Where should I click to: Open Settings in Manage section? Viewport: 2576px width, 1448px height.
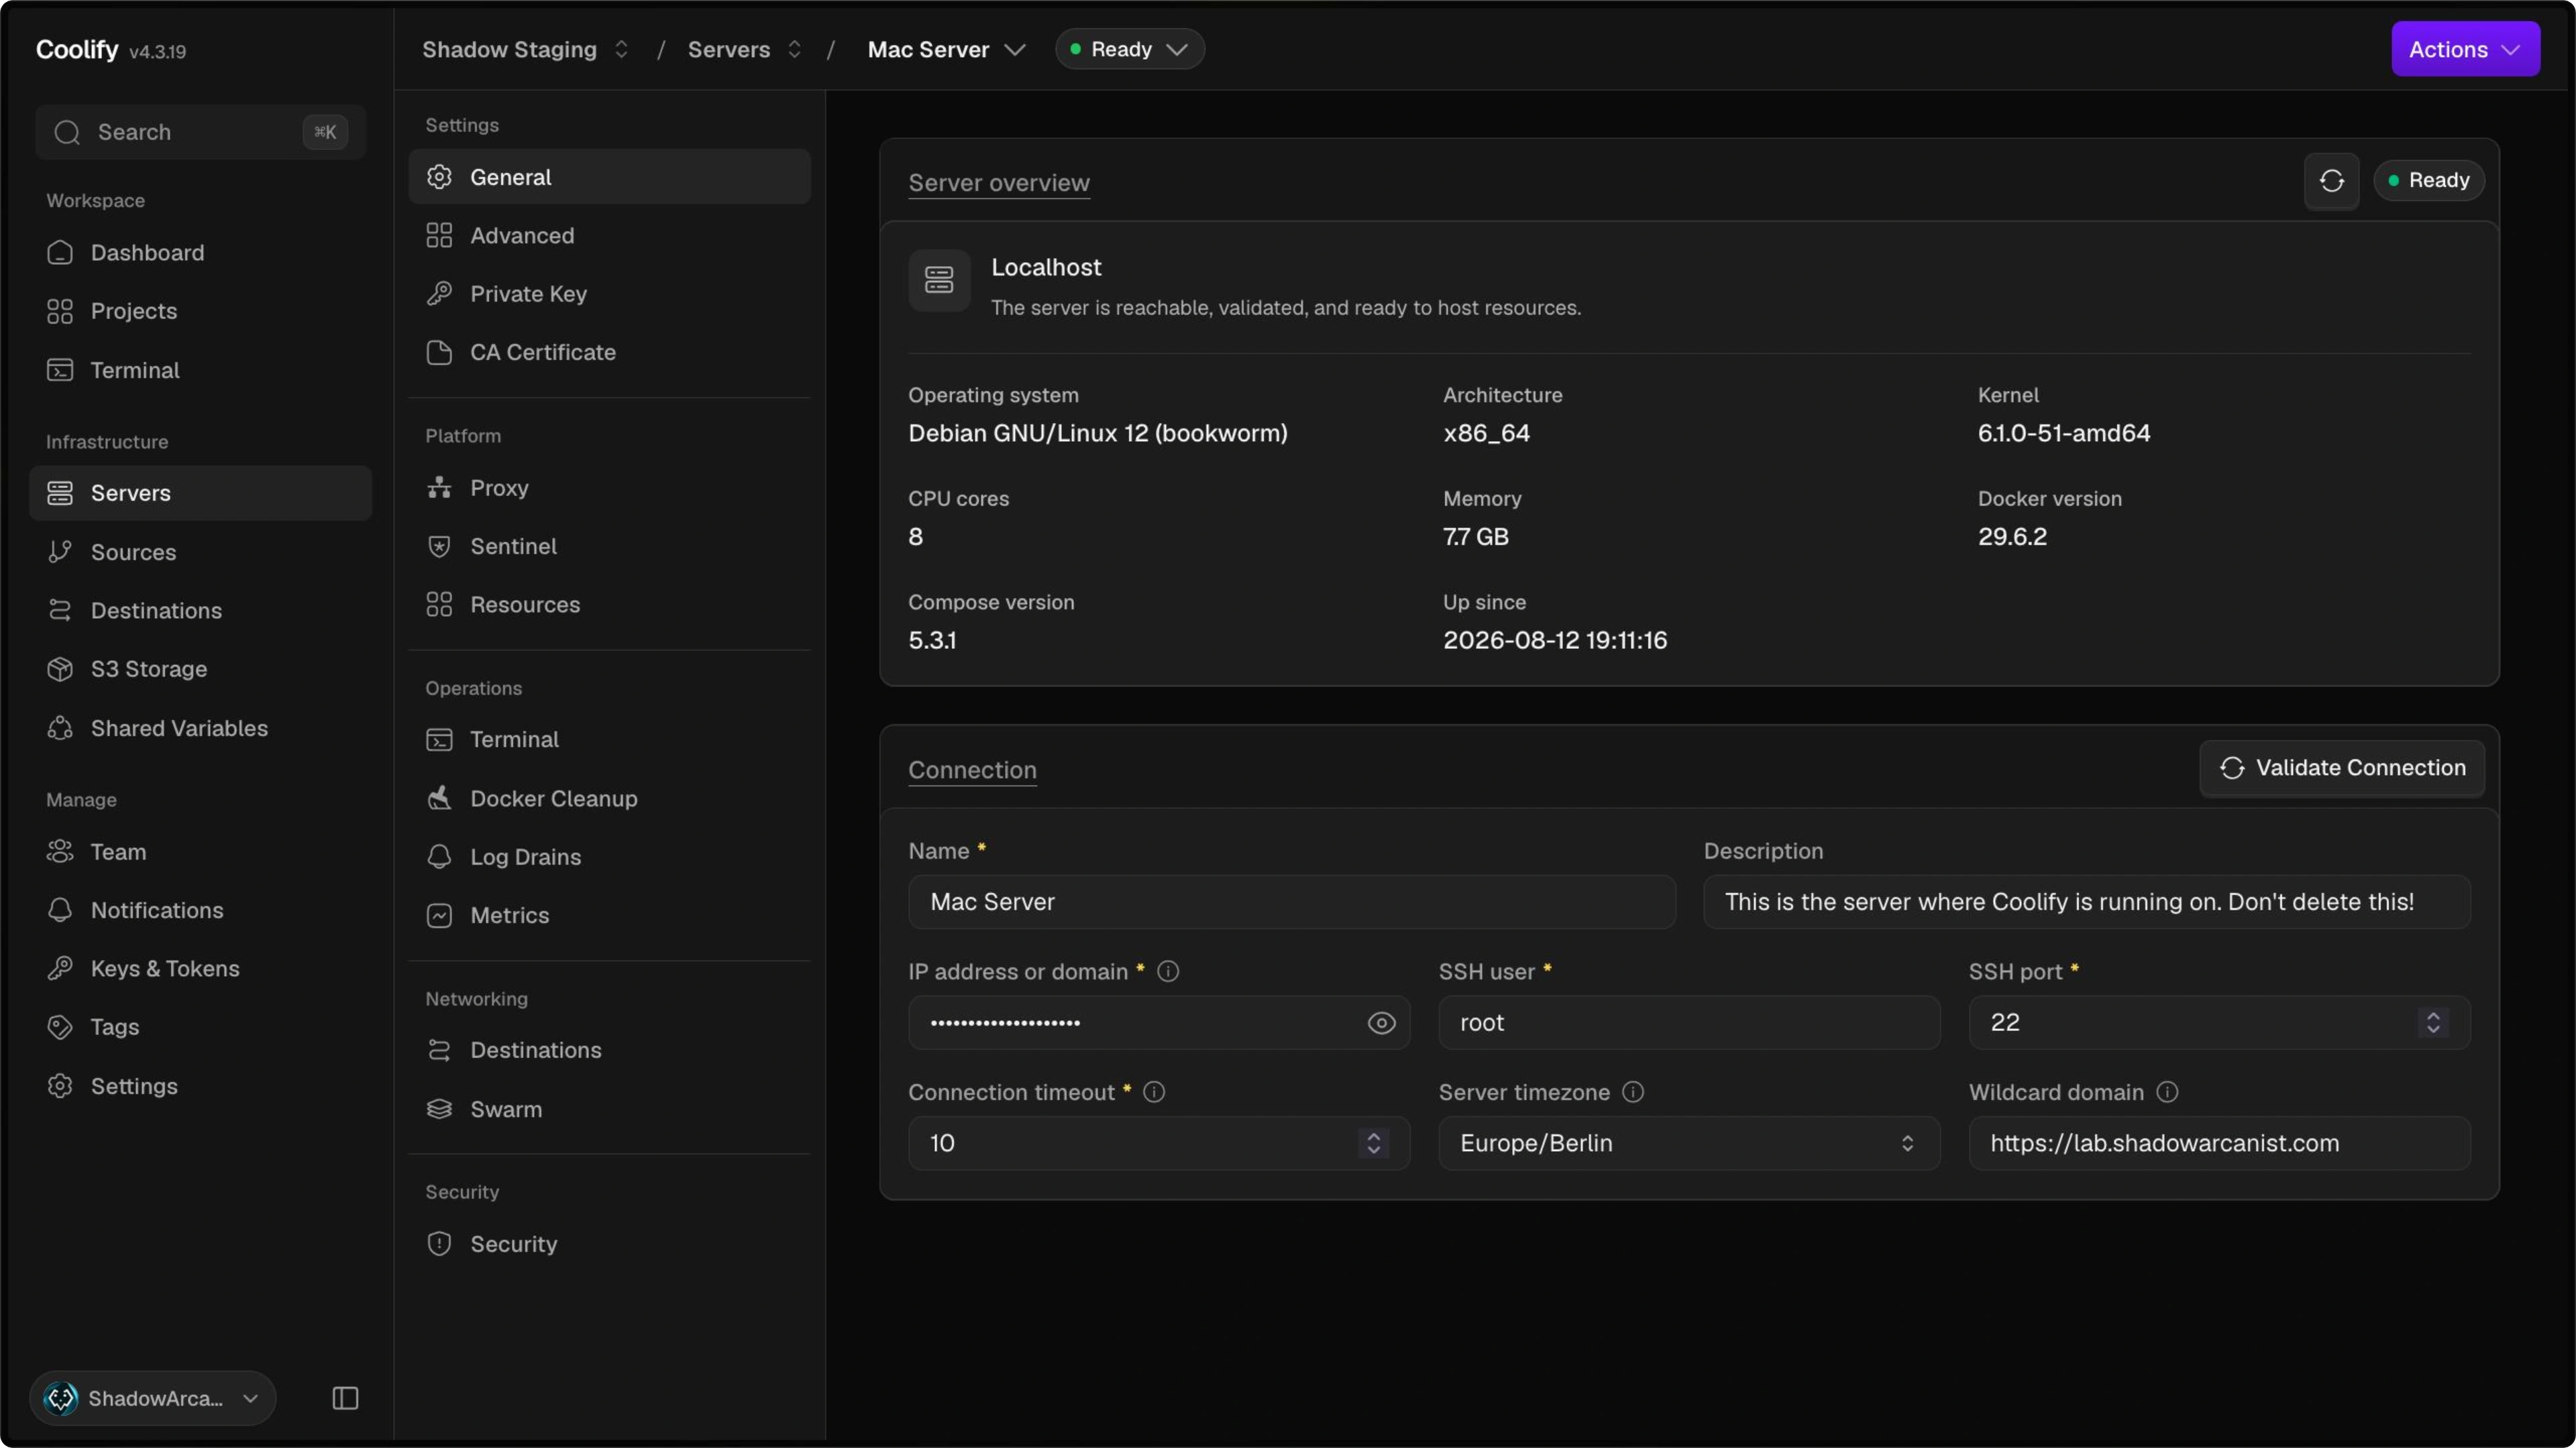pyautogui.click(x=200, y=1086)
